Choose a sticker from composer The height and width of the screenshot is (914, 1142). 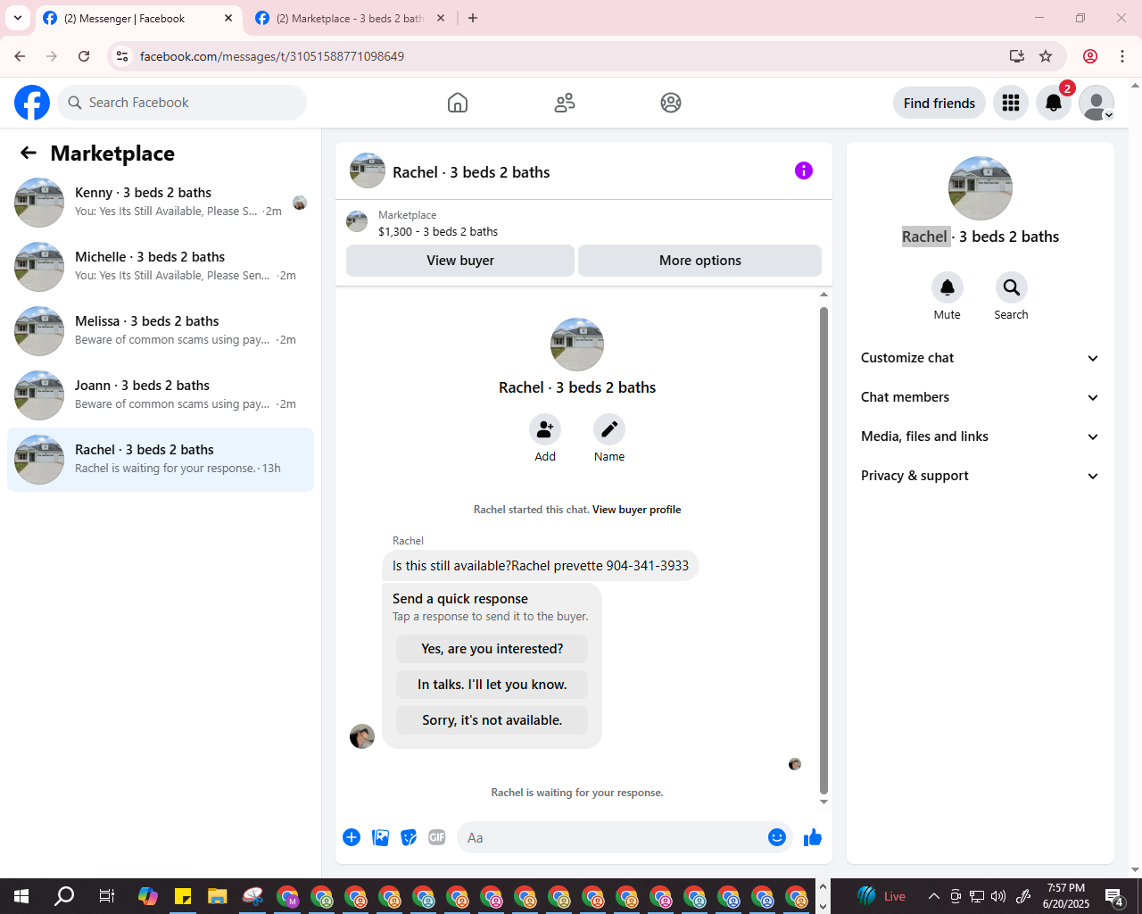coord(409,837)
